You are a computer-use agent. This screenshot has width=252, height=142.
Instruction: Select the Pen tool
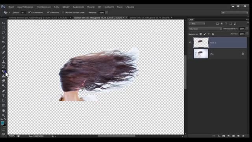click(x=4, y=91)
